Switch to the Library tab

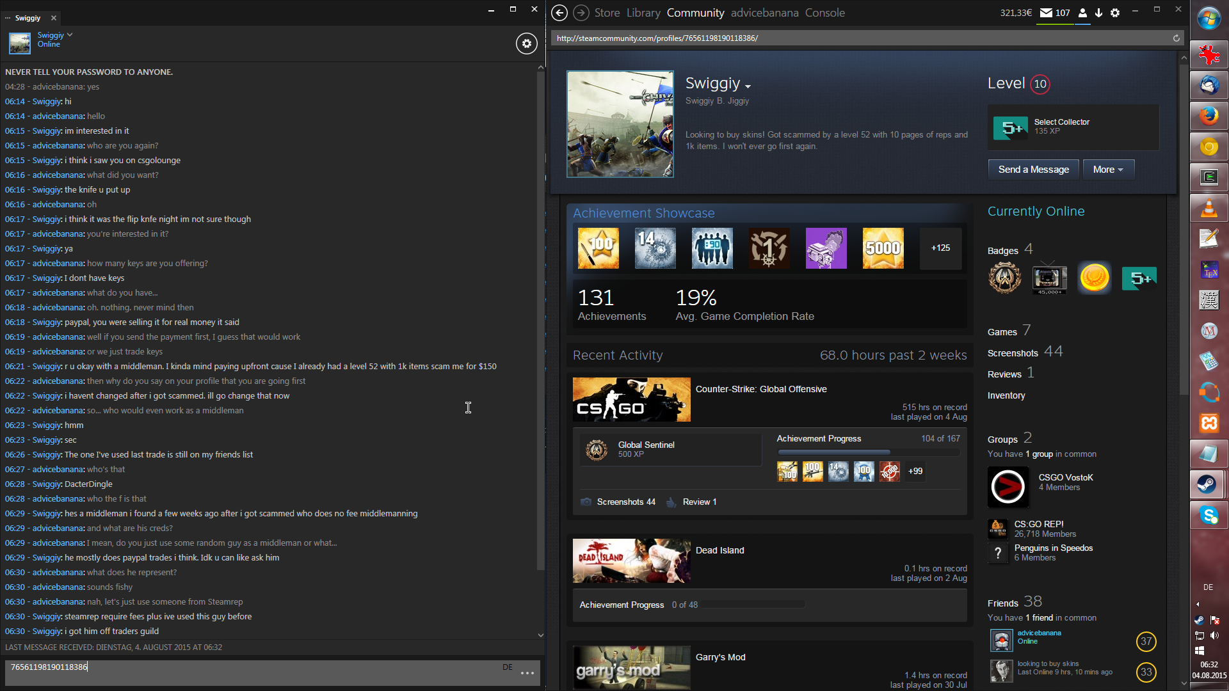pos(643,13)
